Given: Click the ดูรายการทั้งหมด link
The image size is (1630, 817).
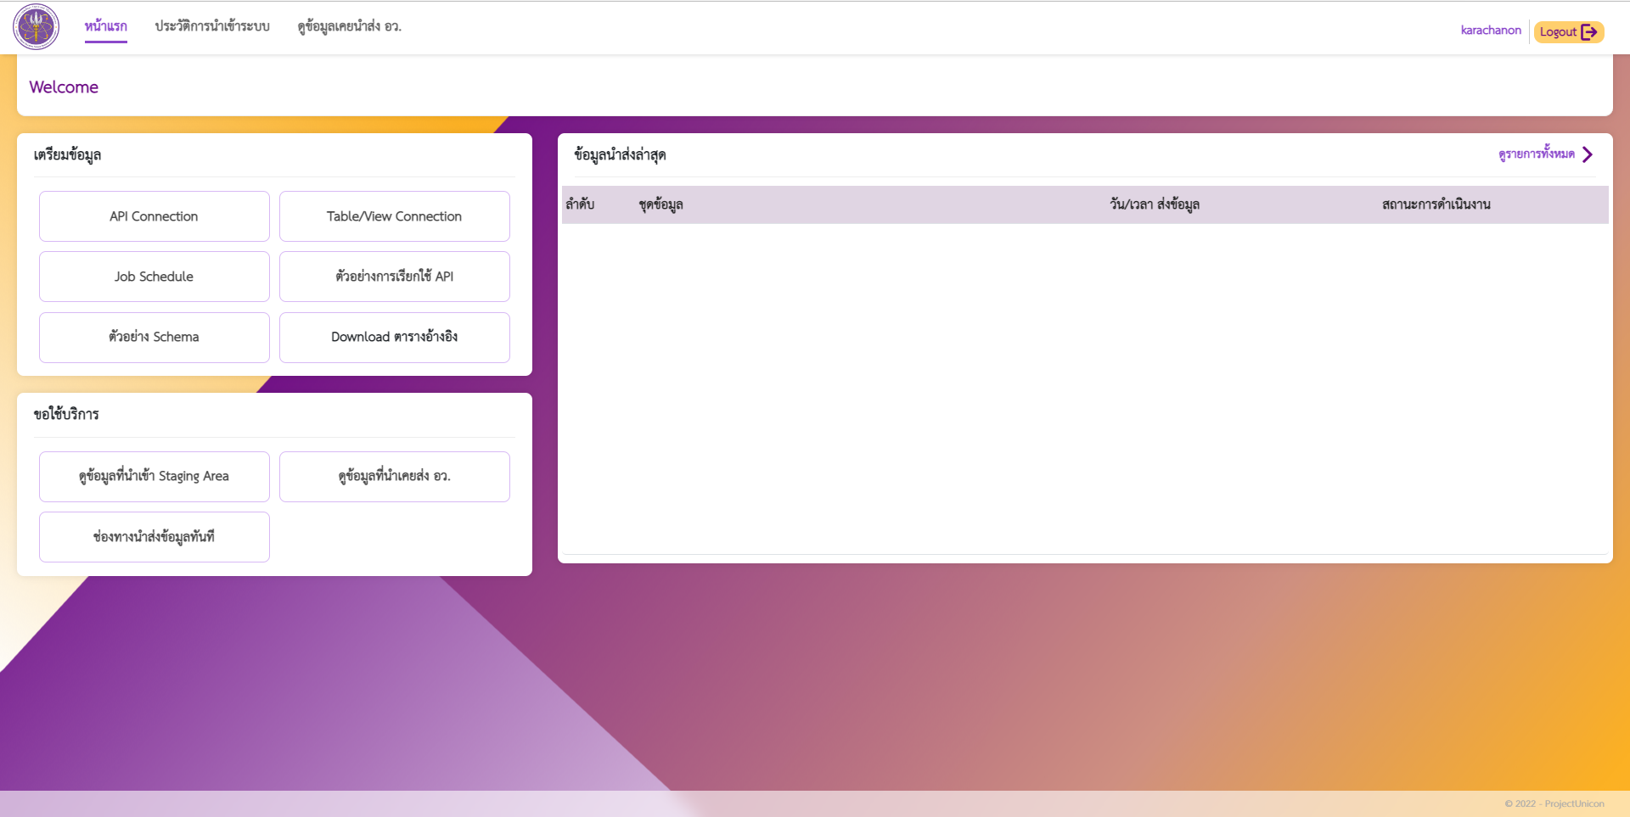Looking at the screenshot, I should [x=1536, y=154].
